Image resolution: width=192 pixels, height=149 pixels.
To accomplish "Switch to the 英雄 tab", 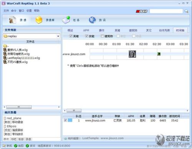I will coord(117,30).
